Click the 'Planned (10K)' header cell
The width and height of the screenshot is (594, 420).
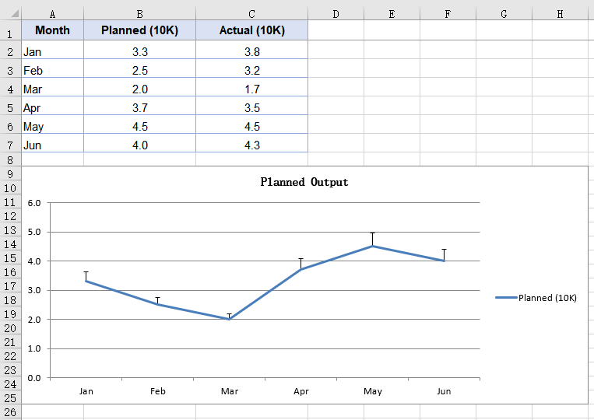click(140, 30)
